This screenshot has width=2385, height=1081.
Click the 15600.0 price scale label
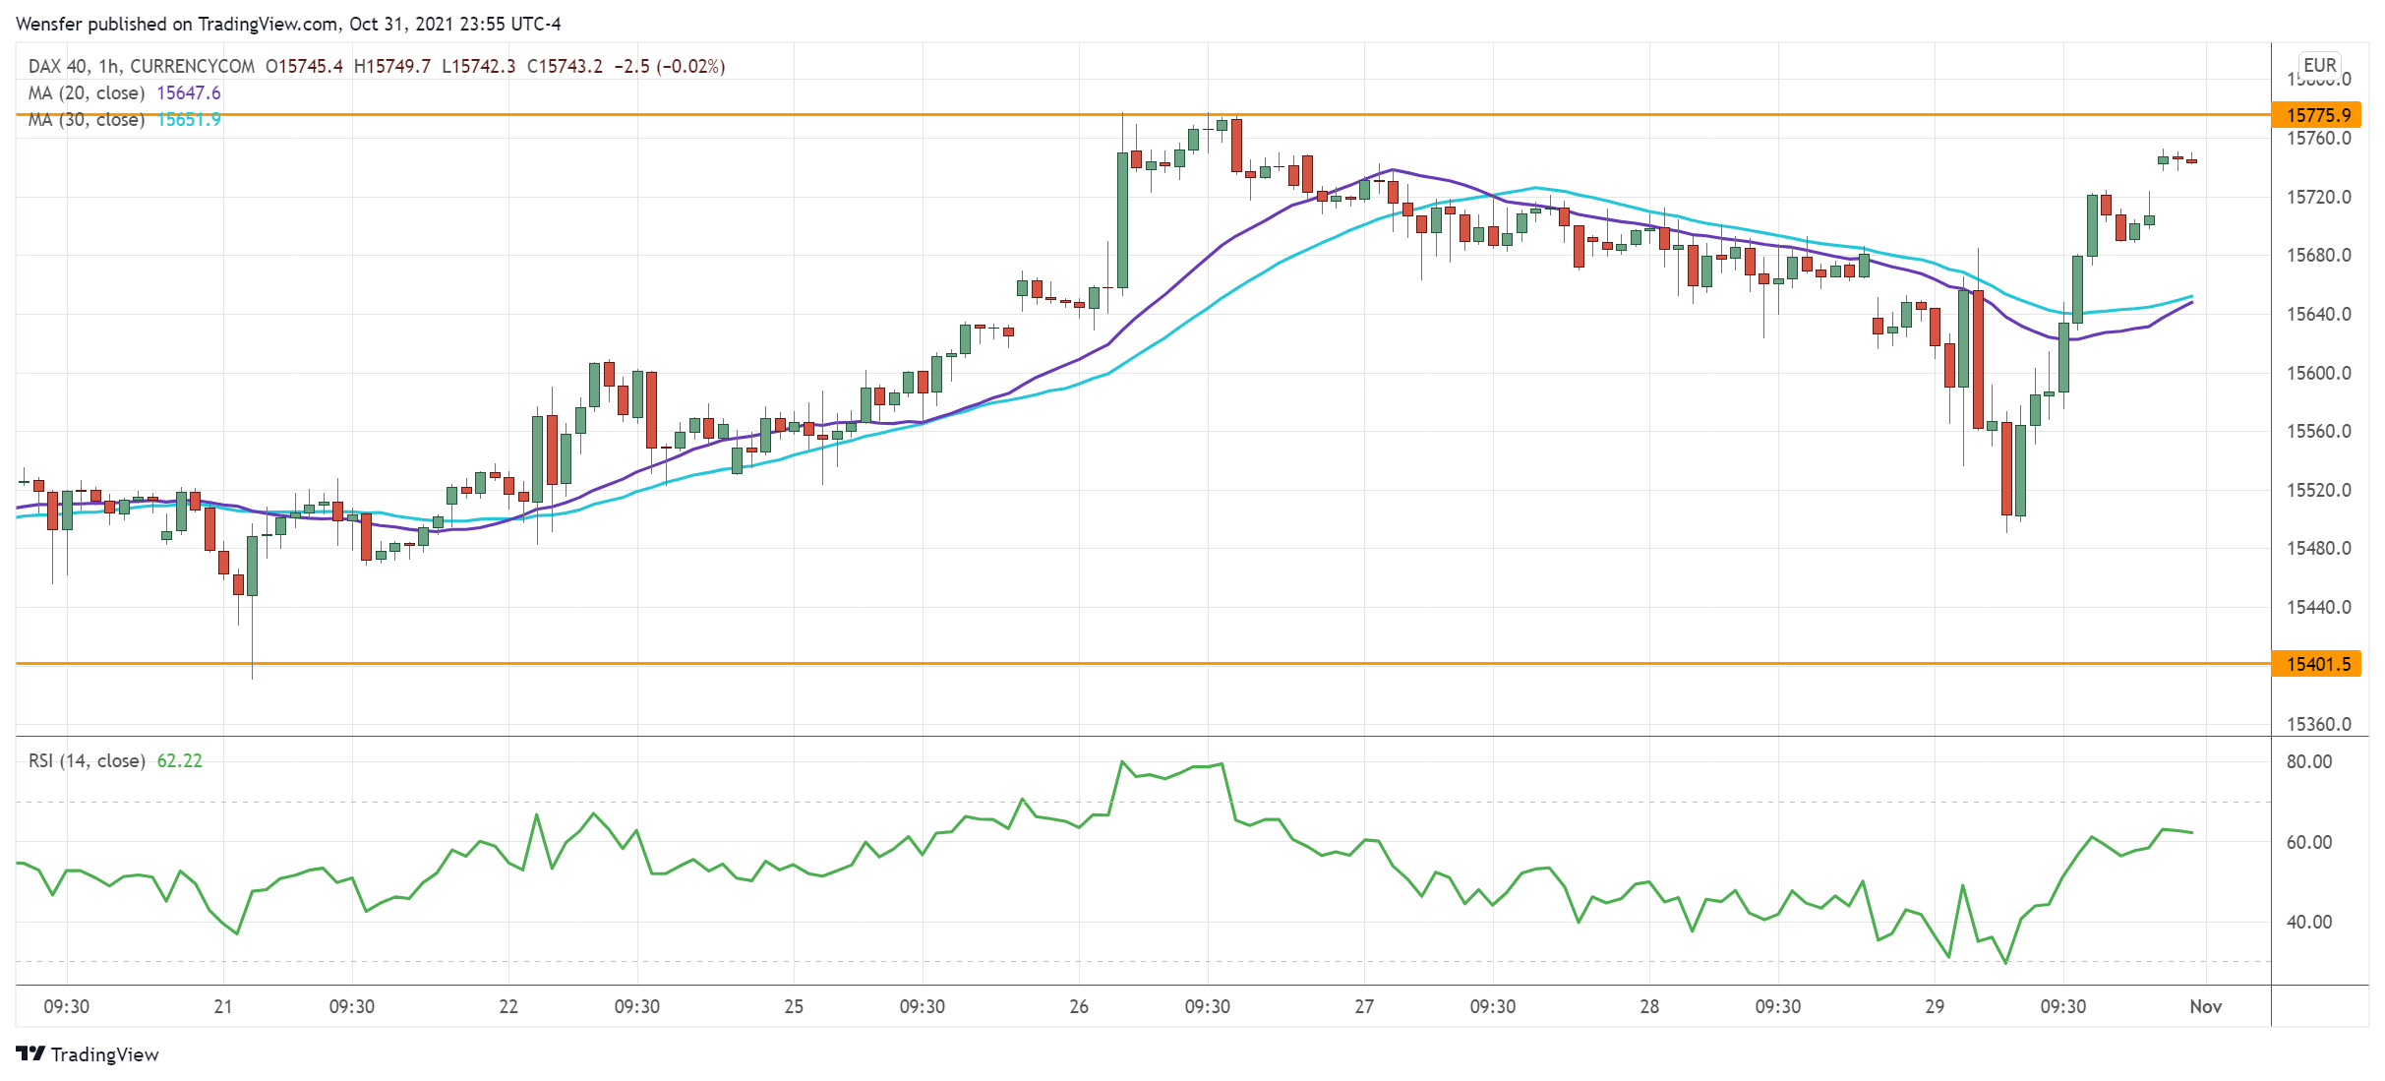(x=2318, y=373)
